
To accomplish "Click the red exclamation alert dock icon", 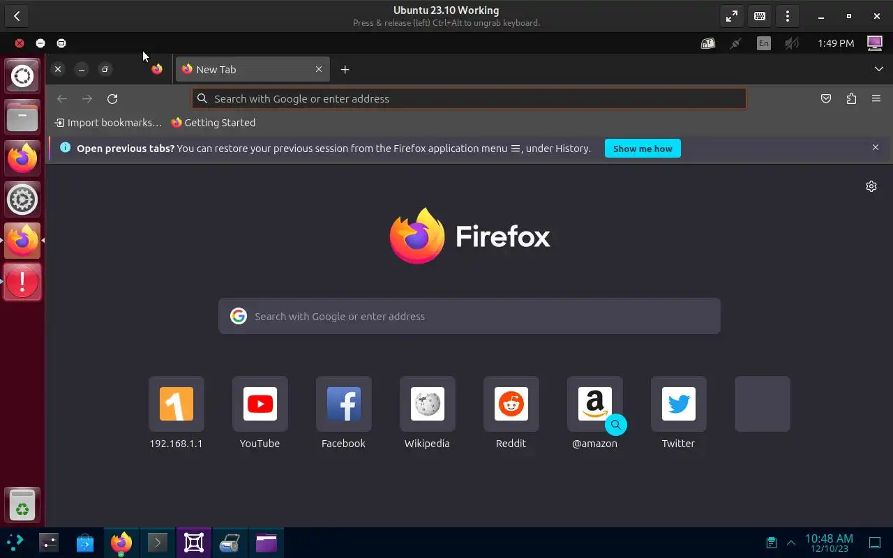I will 22,282.
